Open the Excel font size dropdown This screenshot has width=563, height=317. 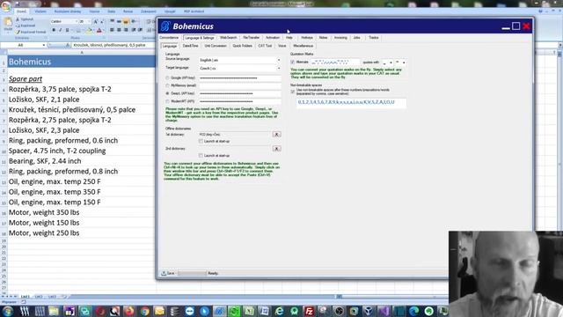pyautogui.click(x=89, y=21)
